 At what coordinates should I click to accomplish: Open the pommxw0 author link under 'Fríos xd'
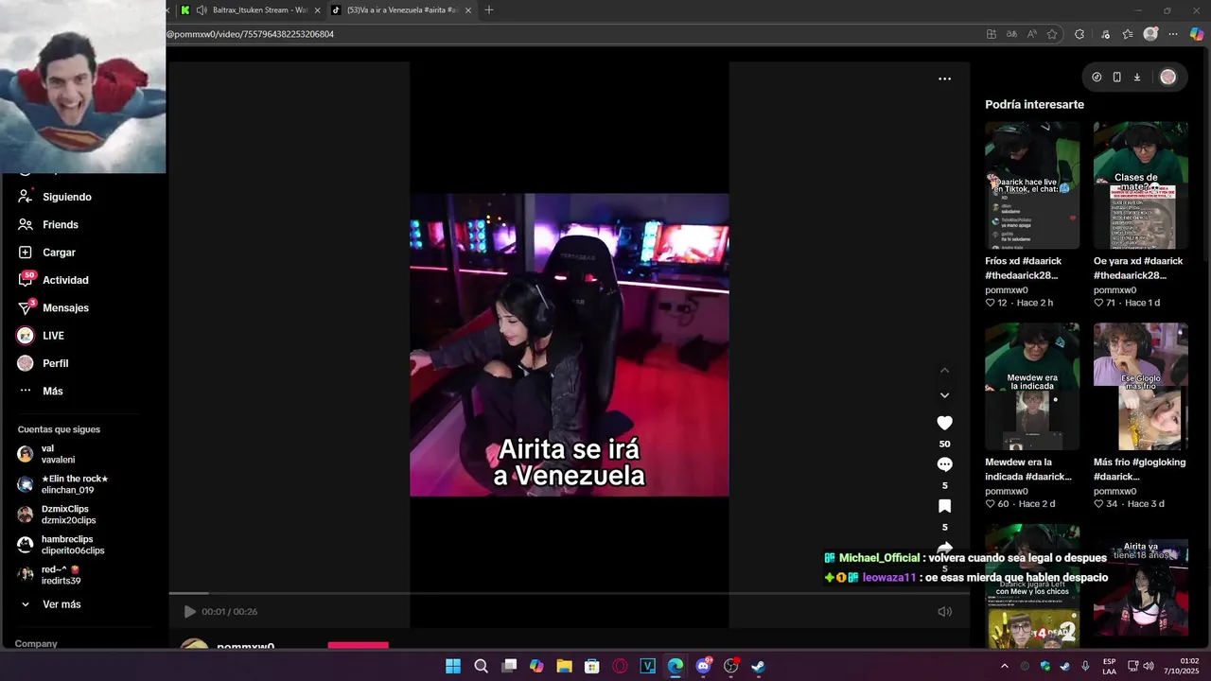[x=1006, y=290]
